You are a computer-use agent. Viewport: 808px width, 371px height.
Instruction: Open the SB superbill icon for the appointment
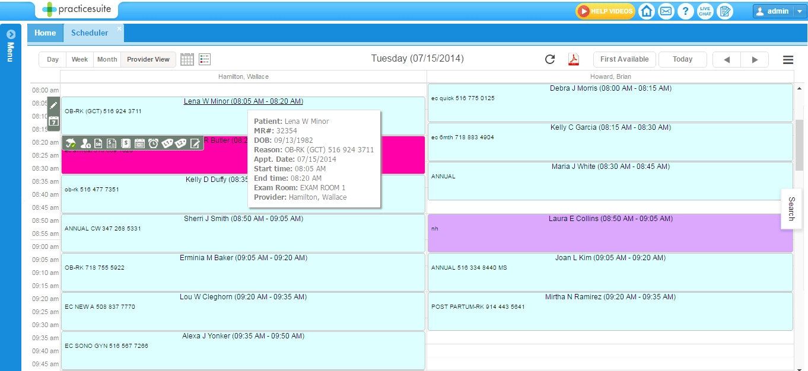click(98, 143)
